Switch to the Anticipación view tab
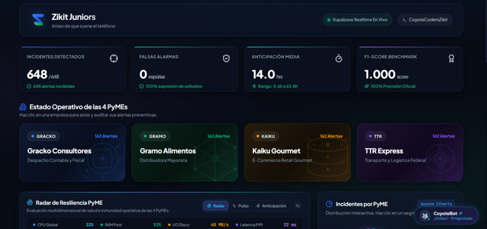Screen dimensions: 487x229 click(x=271, y=205)
